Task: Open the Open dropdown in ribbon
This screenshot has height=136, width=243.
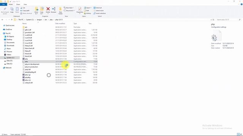Action: click(x=88, y=8)
